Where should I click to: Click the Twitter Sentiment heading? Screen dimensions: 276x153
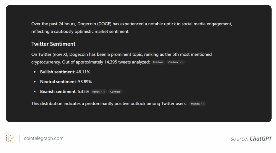[x=53, y=44]
